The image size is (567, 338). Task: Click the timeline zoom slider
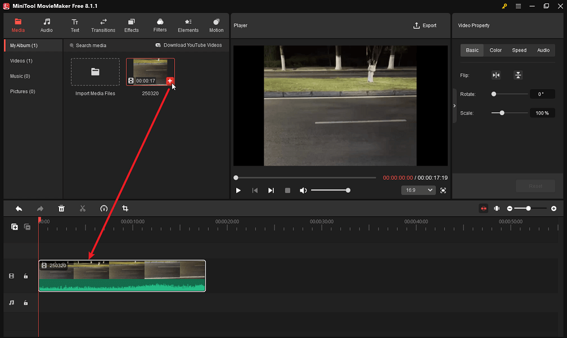tap(530, 208)
